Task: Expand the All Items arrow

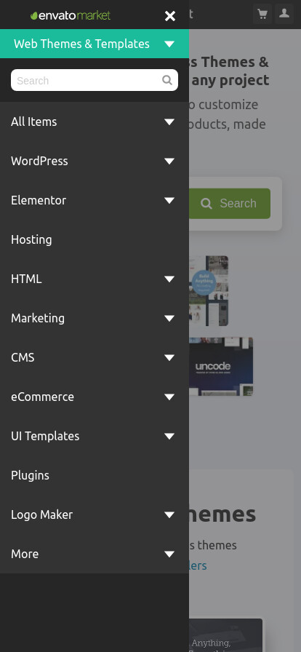Action: tap(169, 122)
